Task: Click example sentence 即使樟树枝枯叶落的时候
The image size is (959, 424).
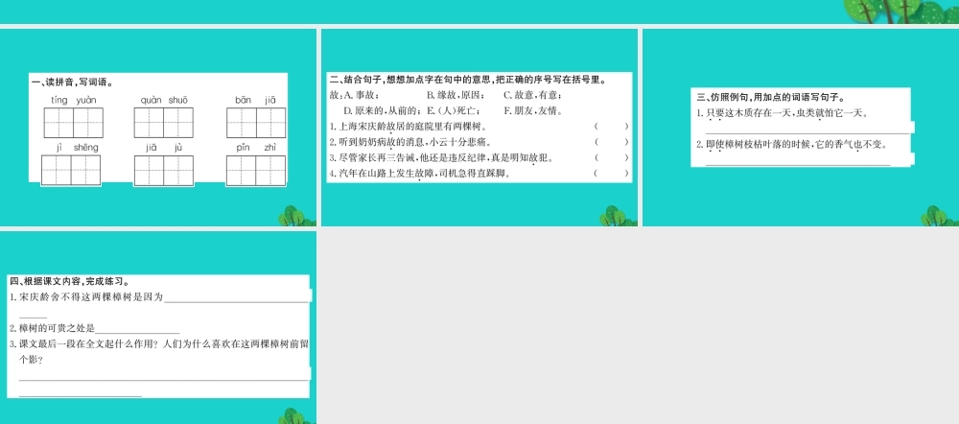Action: pos(792,145)
